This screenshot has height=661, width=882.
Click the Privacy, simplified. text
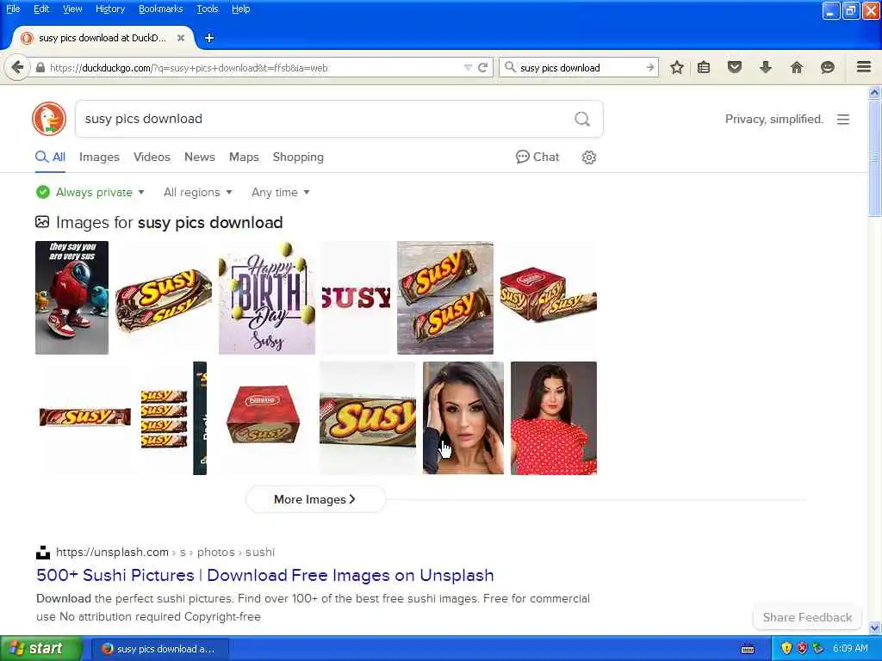[773, 119]
